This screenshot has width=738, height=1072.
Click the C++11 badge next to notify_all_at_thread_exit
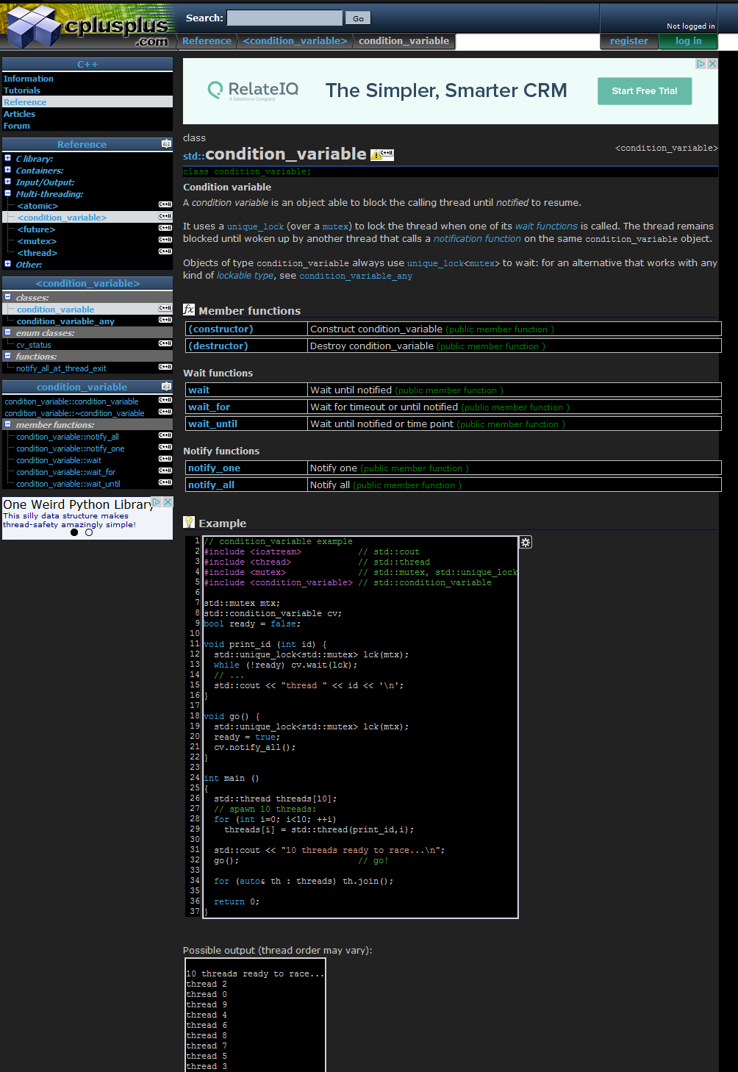pos(165,367)
